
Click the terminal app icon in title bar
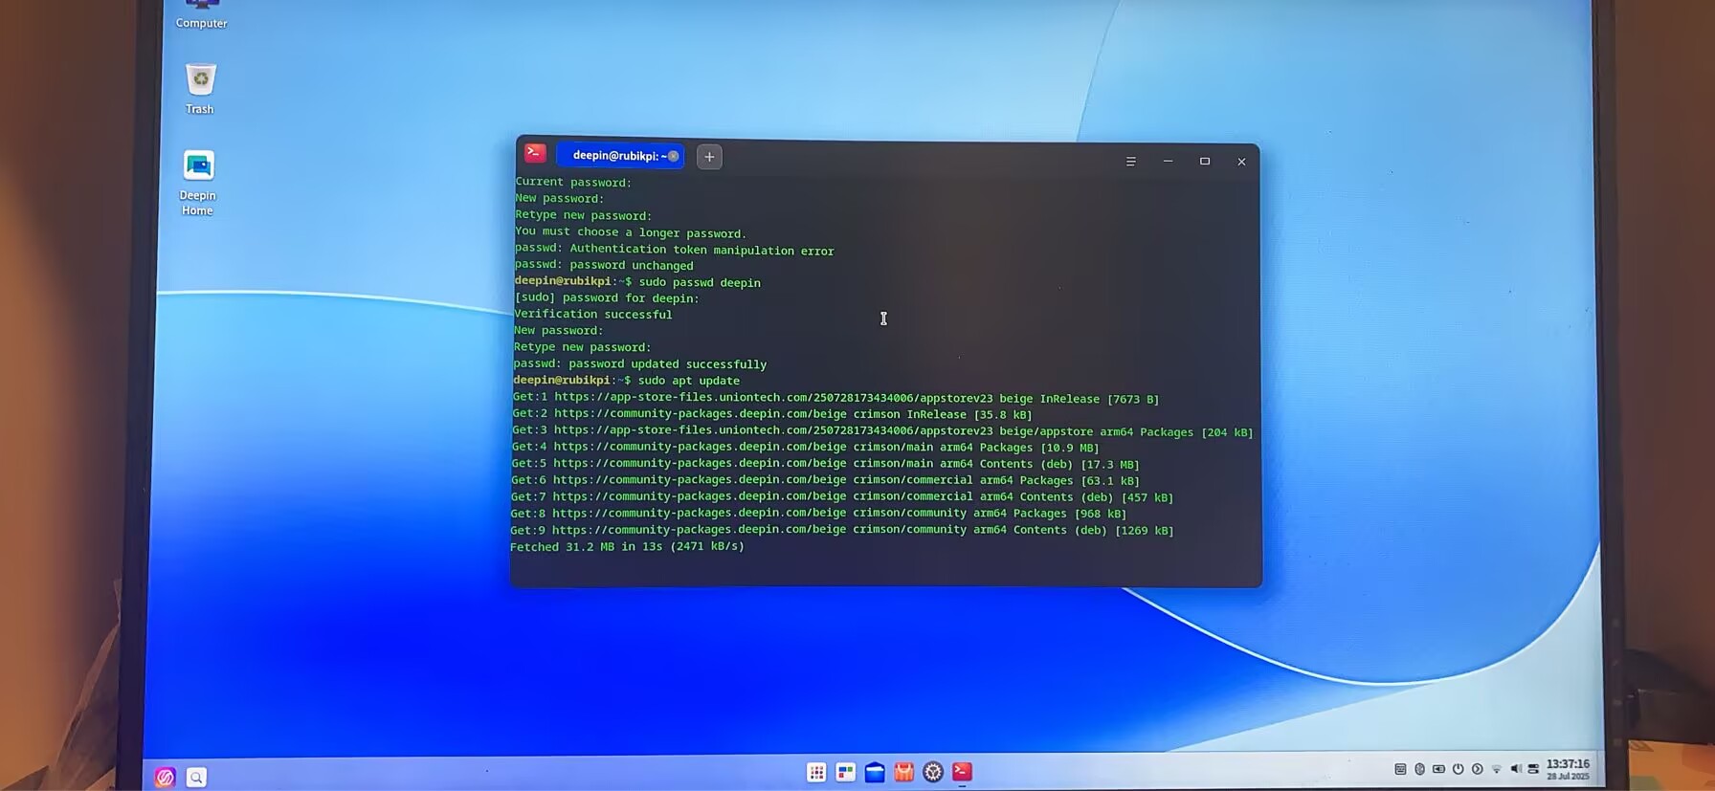tap(535, 153)
